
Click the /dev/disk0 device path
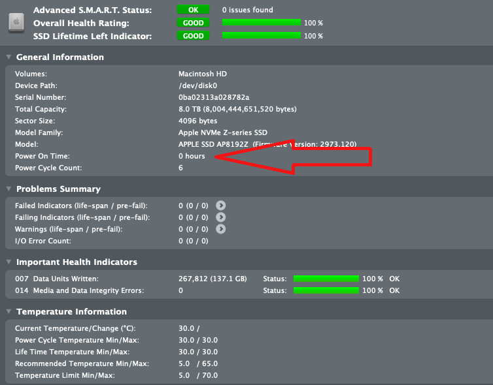(x=197, y=85)
